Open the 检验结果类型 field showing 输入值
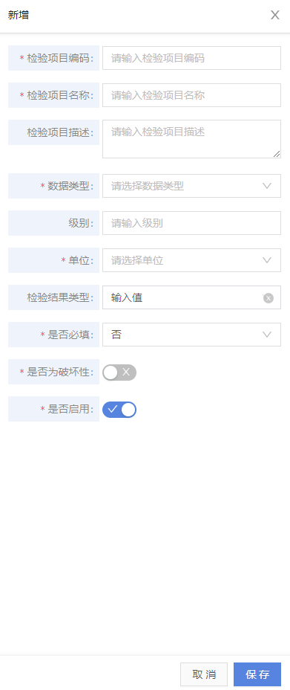Viewport: 290px width, 690px height. pos(191,297)
